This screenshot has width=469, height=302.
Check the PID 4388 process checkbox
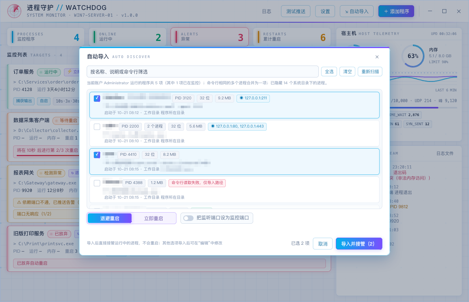pyautogui.click(x=97, y=183)
